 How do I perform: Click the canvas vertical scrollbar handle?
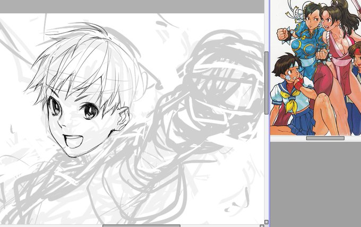pos(267,83)
